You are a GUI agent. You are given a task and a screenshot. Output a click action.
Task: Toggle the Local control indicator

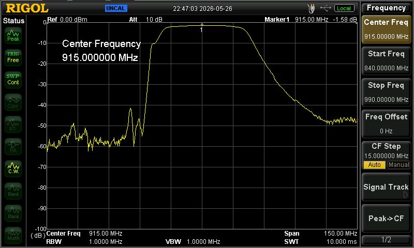click(x=344, y=8)
